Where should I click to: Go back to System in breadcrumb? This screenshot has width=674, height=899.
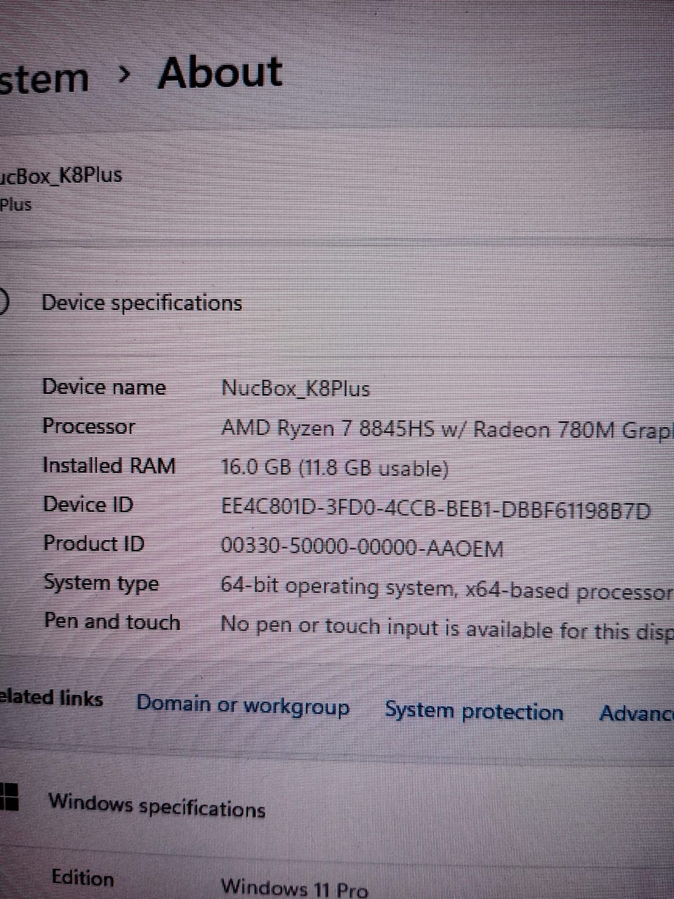[44, 79]
